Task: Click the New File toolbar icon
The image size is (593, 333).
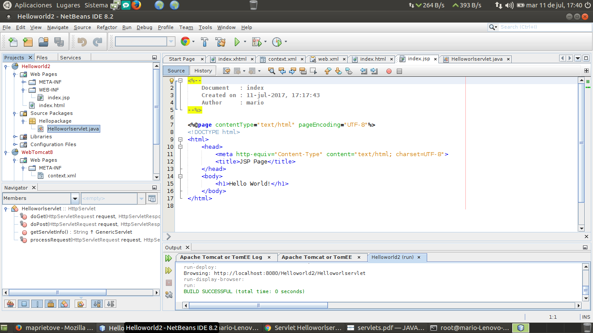Action: (13, 42)
